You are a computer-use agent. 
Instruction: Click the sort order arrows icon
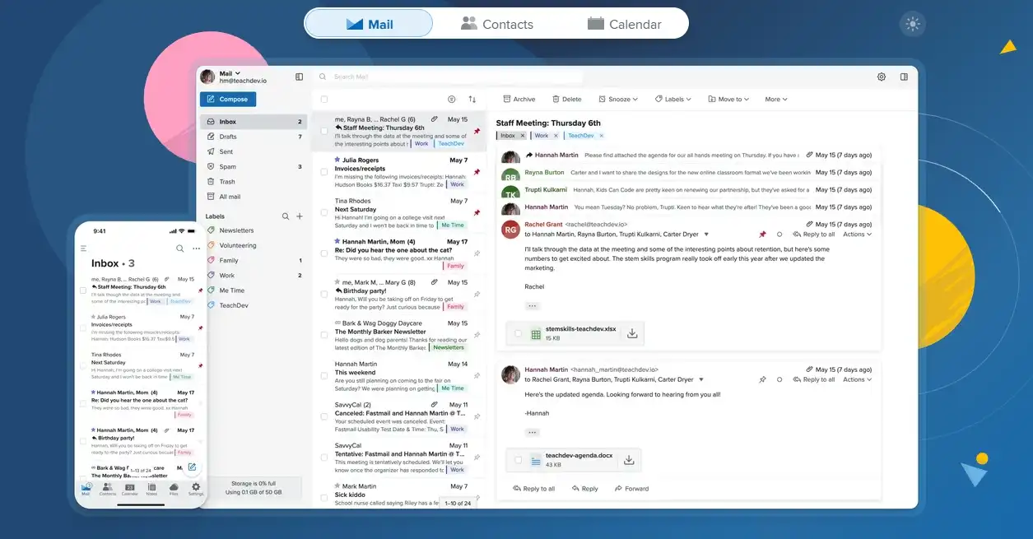472,99
